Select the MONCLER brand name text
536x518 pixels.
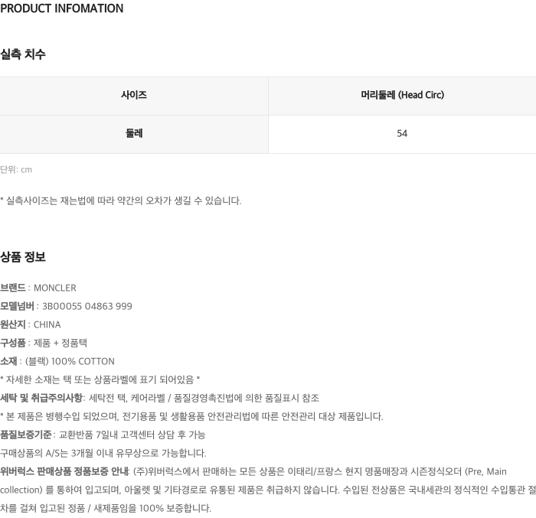click(x=55, y=288)
